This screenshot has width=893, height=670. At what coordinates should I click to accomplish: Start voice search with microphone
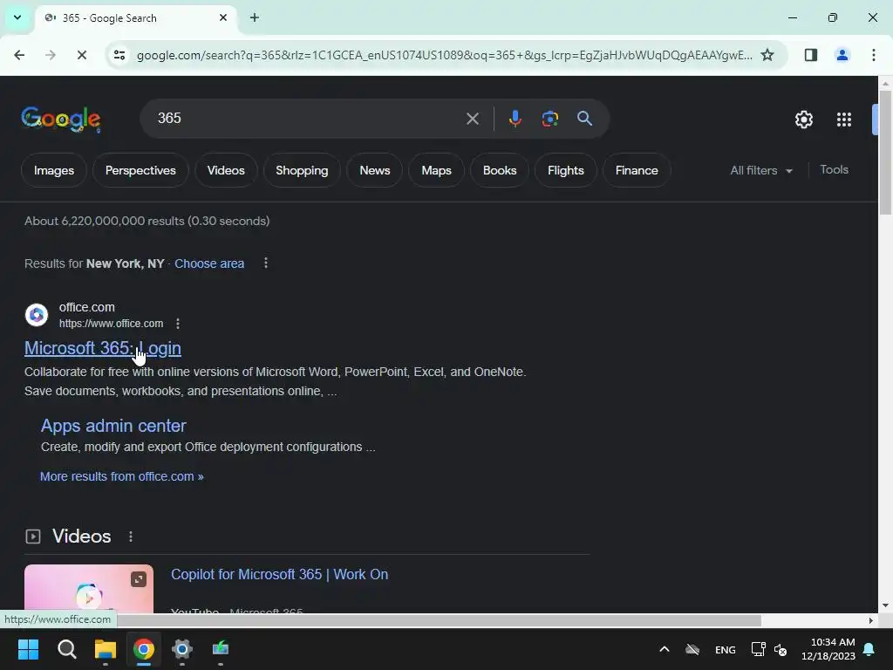(515, 119)
